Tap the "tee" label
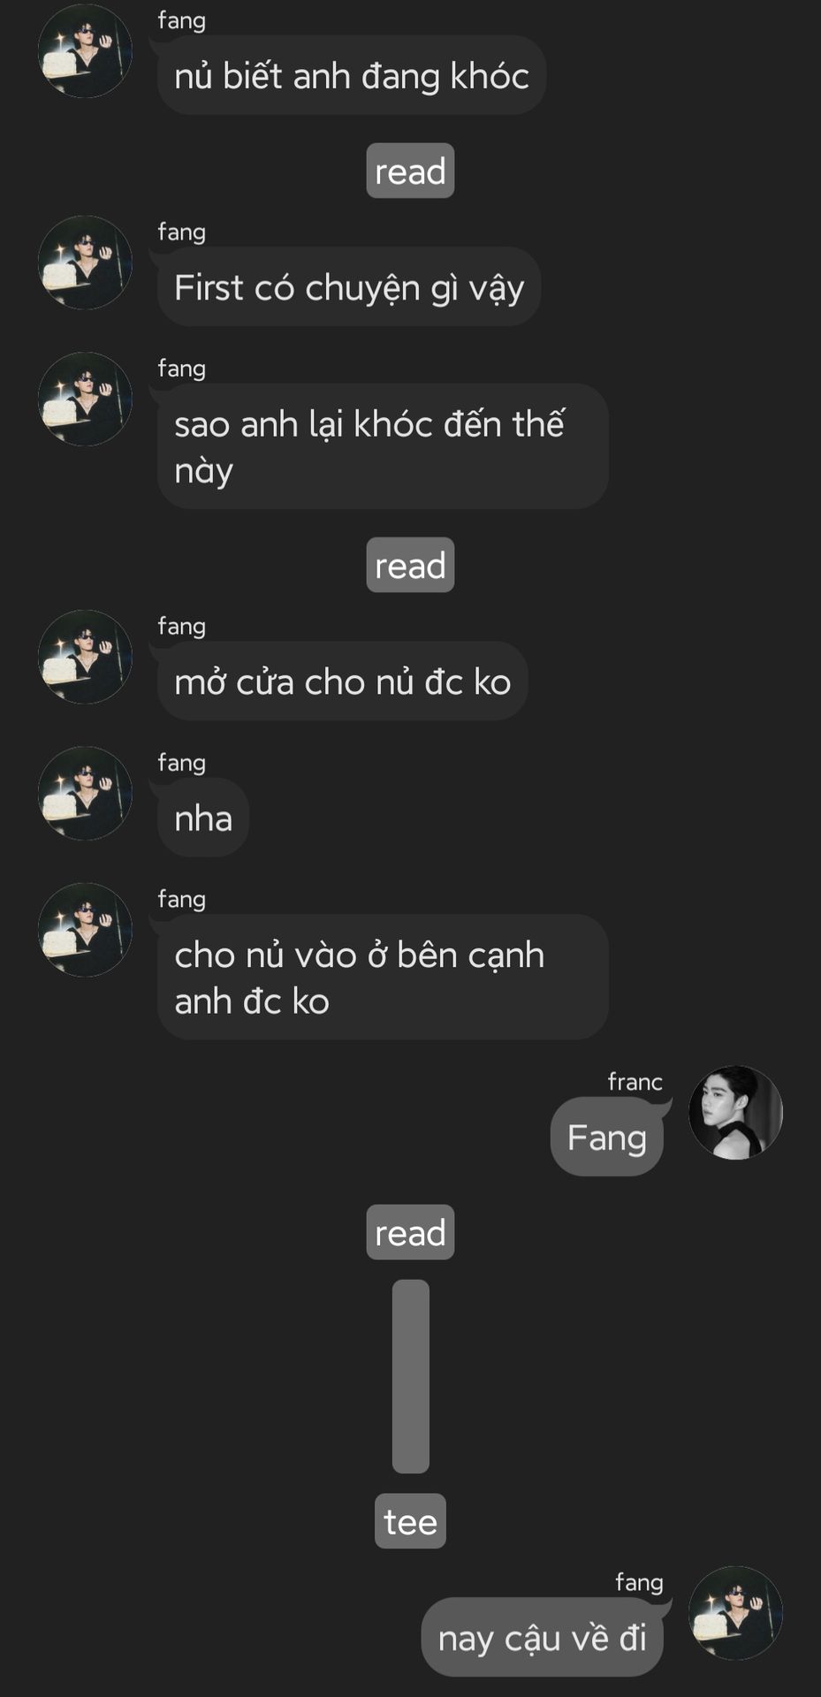This screenshot has height=1697, width=821. (x=410, y=1521)
